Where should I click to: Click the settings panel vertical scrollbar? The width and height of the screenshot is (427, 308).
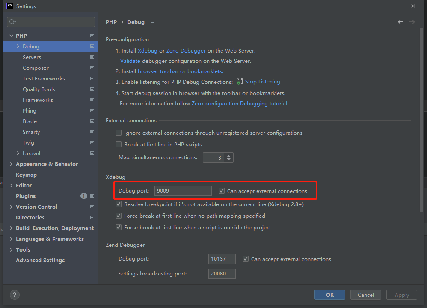421,120
